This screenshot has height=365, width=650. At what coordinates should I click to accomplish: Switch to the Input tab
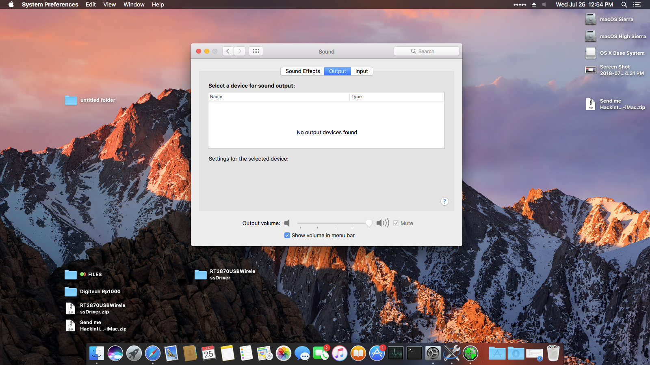tap(362, 71)
